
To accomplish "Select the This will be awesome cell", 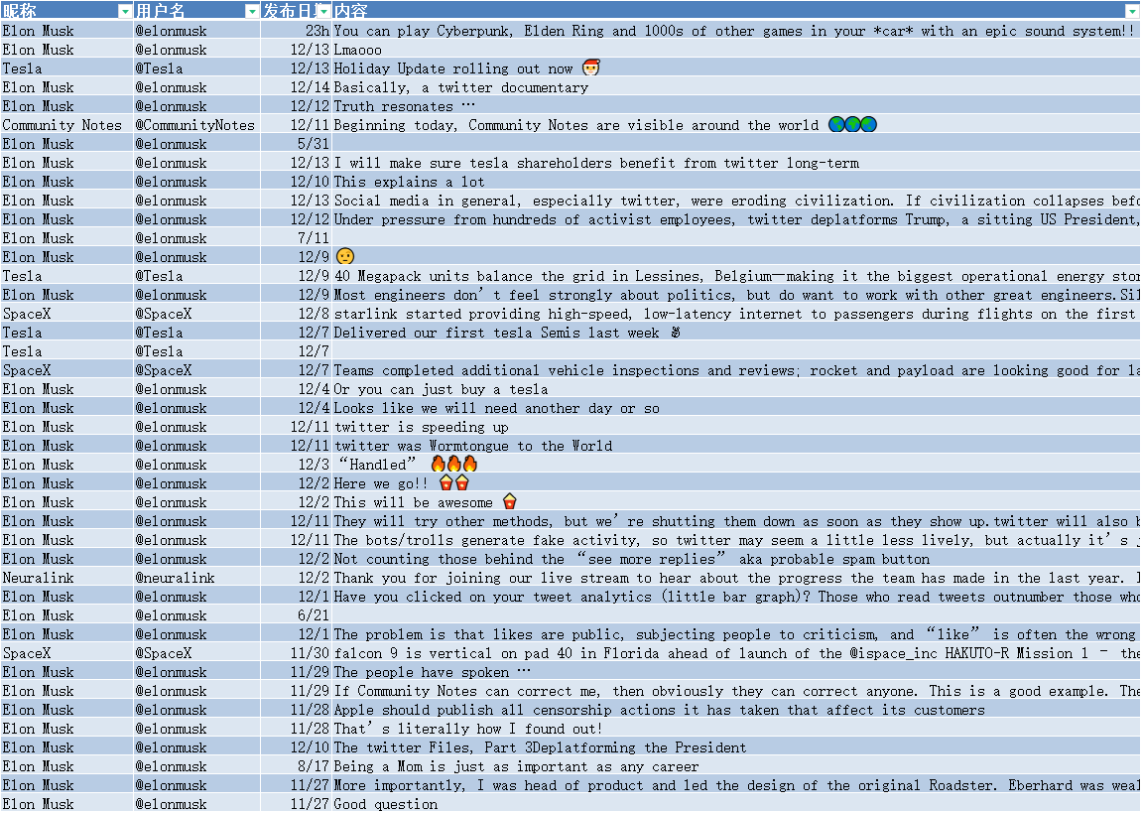I will point(736,502).
